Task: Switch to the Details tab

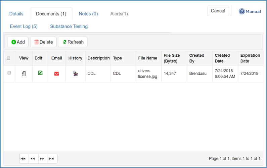Action: point(16,14)
